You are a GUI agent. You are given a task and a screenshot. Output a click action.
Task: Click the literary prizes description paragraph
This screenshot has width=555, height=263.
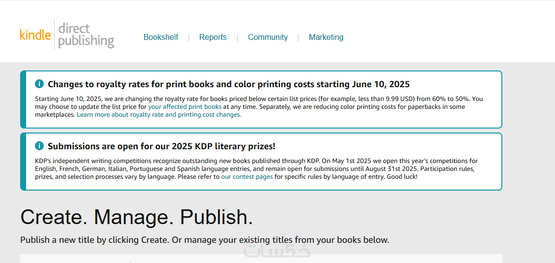(257, 169)
